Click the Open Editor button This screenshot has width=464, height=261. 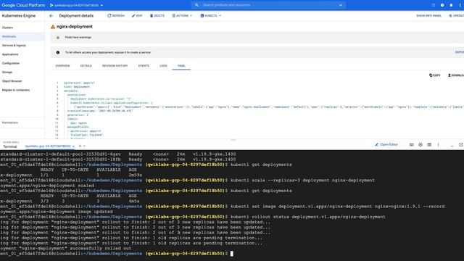(386, 145)
